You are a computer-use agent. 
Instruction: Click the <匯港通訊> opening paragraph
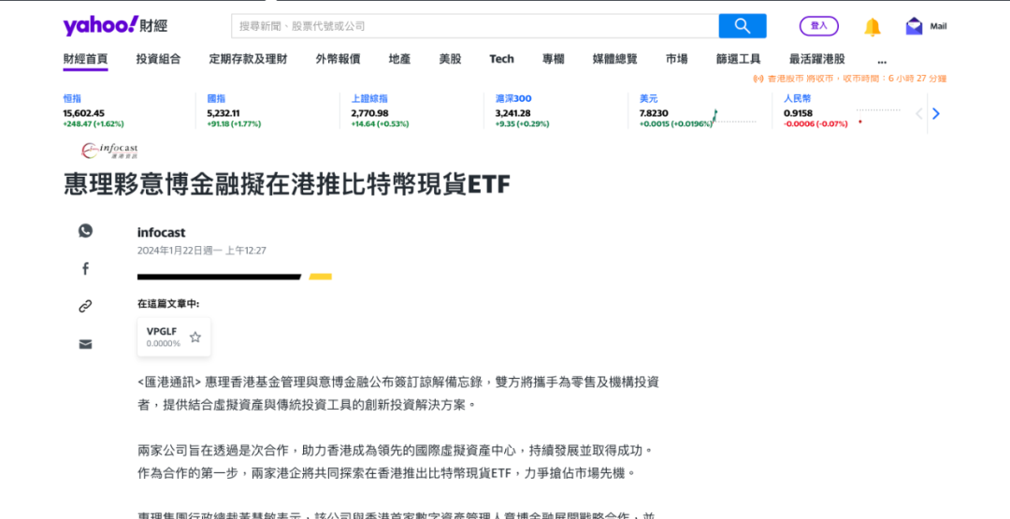coord(398,394)
